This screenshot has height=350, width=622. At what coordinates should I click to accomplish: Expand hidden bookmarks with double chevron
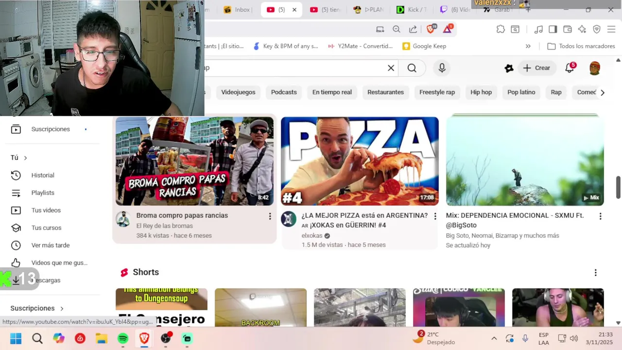(x=528, y=46)
